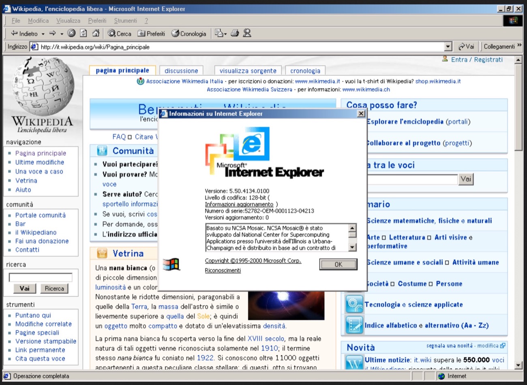Click the page's vertical scrollbar thumb
Image resolution: width=527 pixels, height=385 pixels.
pyautogui.click(x=518, y=107)
